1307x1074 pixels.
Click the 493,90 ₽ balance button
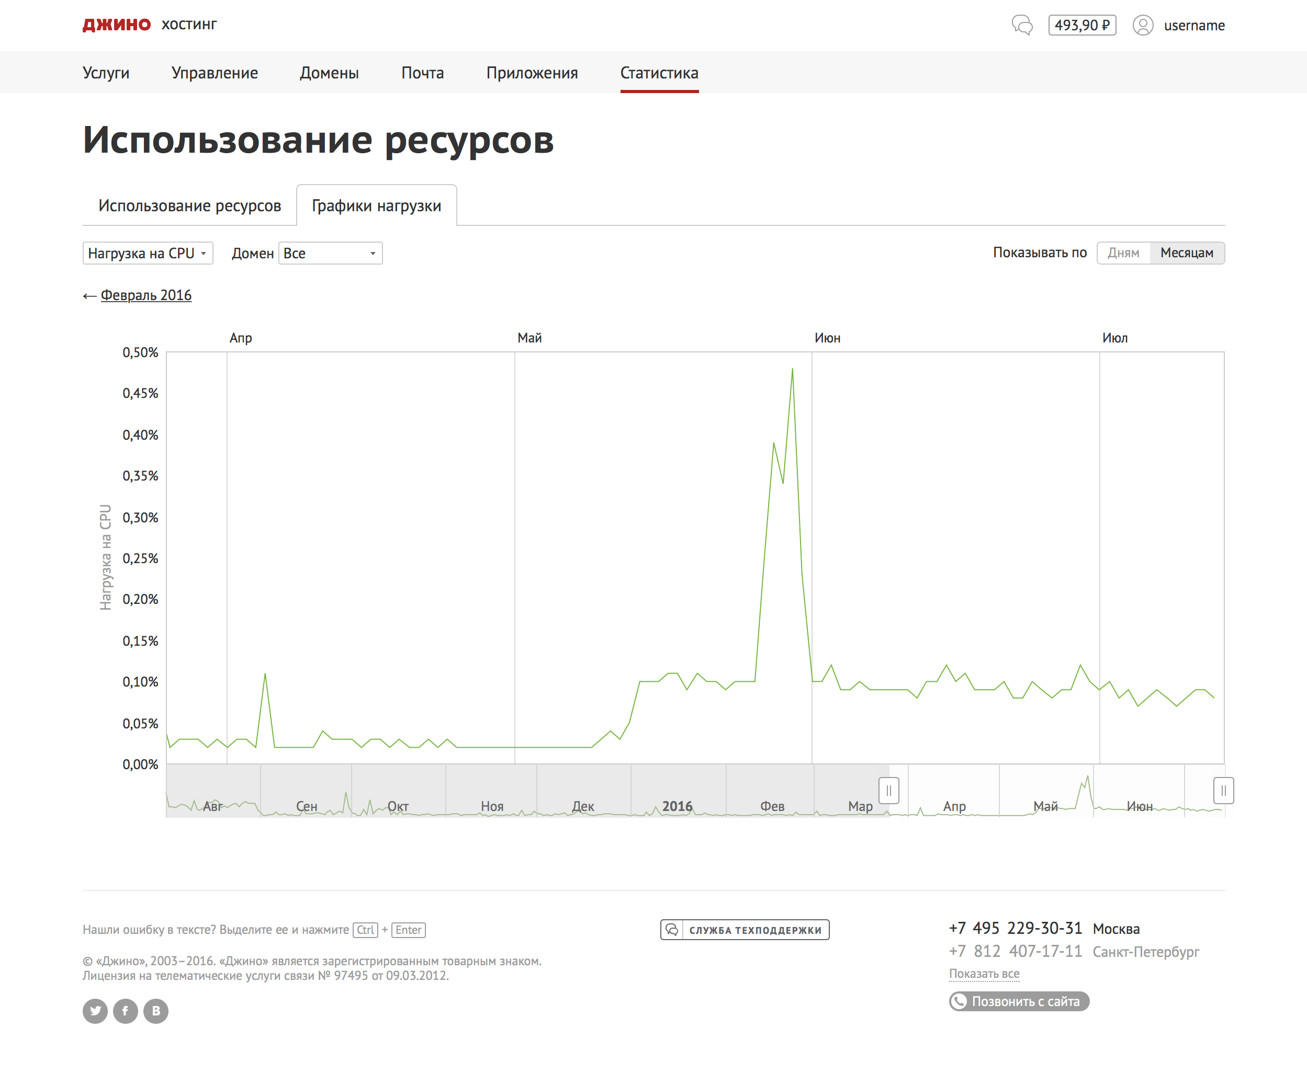coord(1081,25)
